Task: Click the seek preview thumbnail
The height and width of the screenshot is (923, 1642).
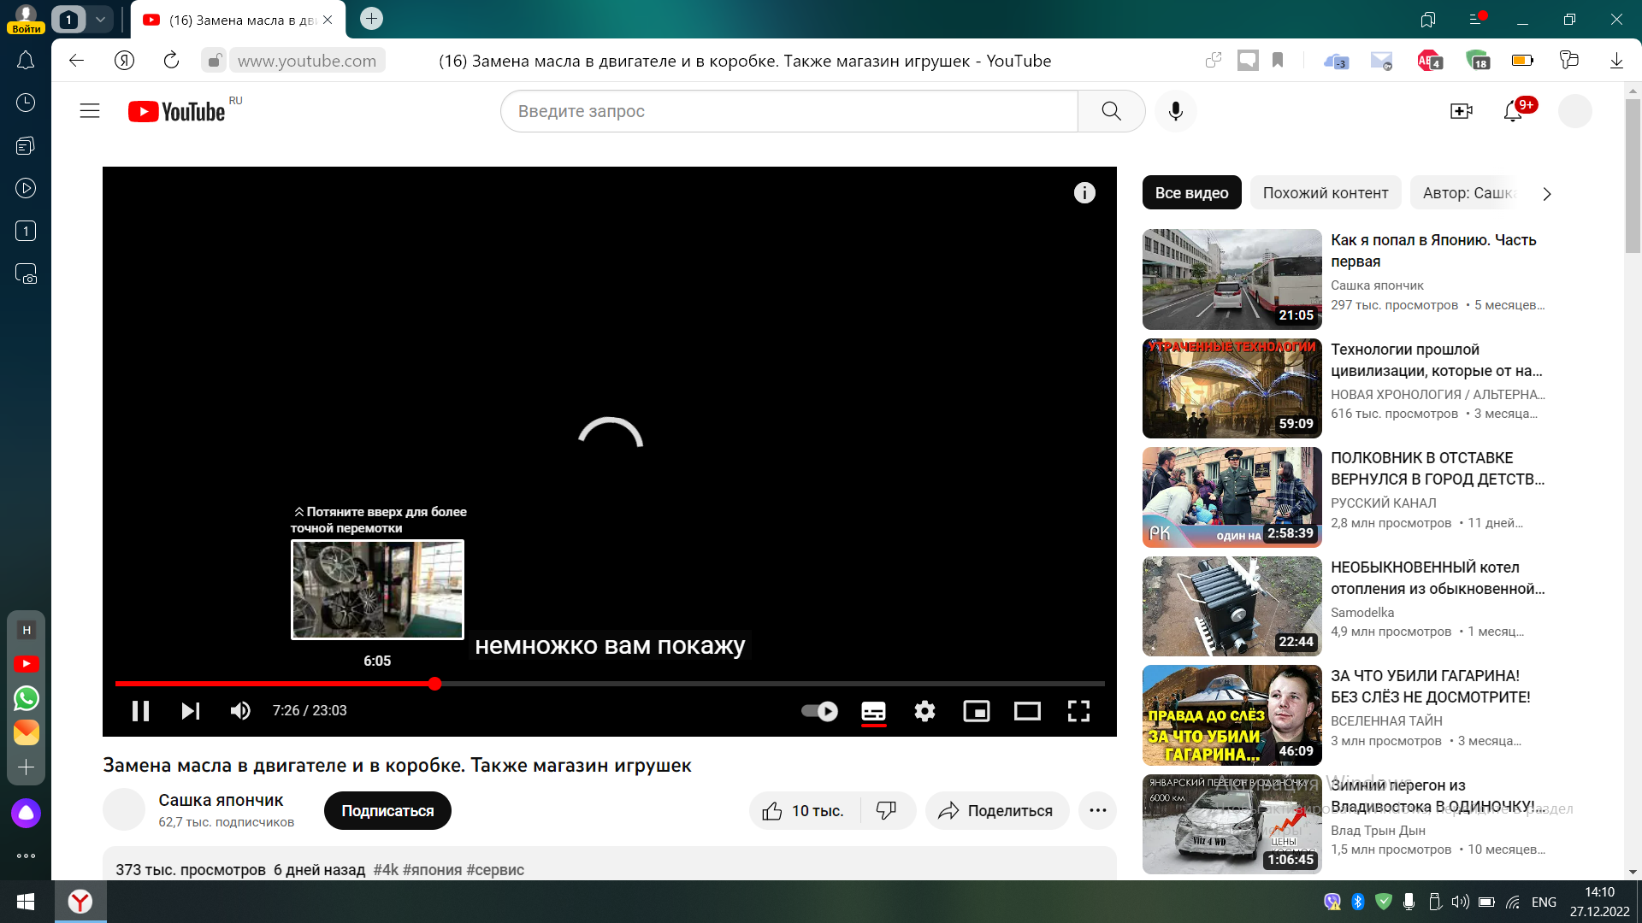Action: coord(378,590)
